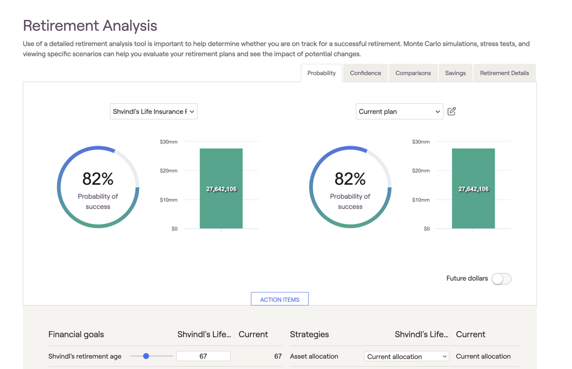Screen dimensions: 572x369
Task: Switch to the Confidence tab
Action: pos(365,73)
